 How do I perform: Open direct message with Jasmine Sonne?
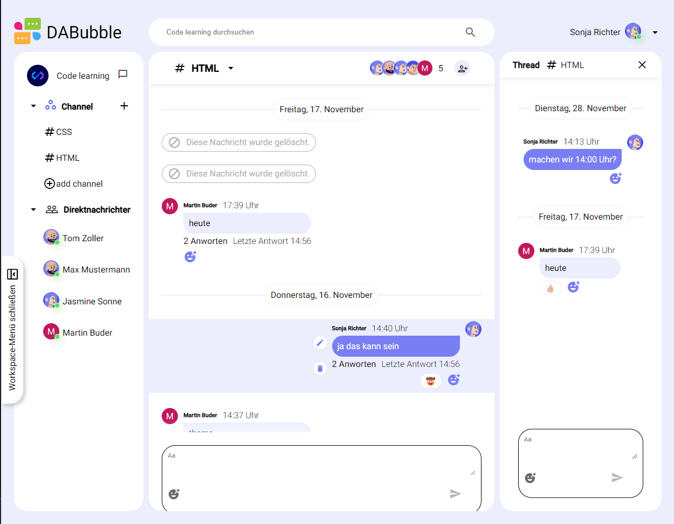82,301
